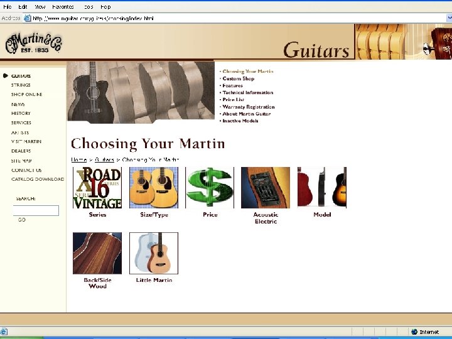The height and width of the screenshot is (339, 452).
Task: Click the Series caption text
Action: point(97,215)
